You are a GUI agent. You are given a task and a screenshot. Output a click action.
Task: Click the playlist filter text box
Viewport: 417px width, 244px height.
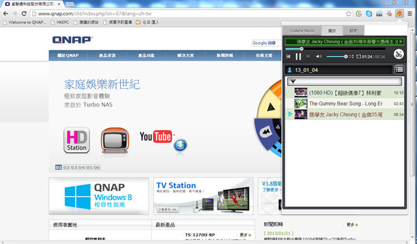345,81
